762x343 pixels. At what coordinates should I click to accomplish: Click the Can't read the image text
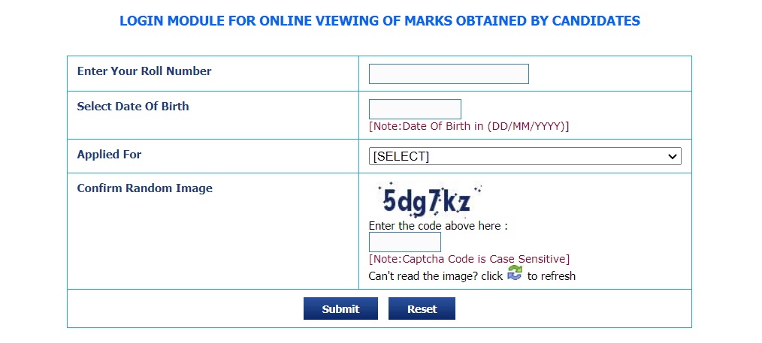click(435, 276)
